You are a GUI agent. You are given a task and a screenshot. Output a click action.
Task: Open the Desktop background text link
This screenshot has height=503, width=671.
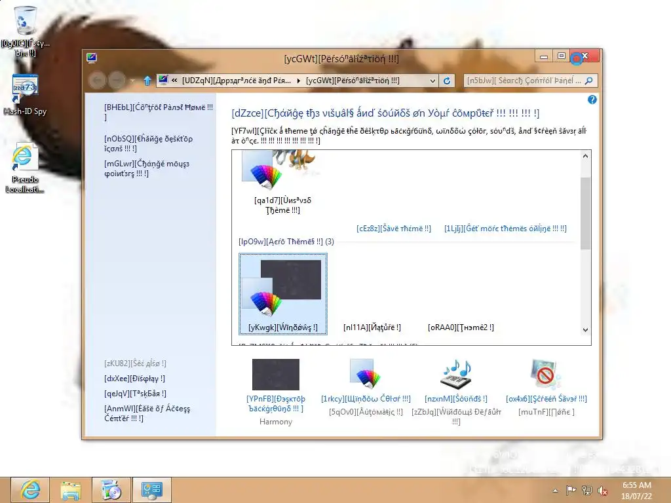(x=276, y=403)
